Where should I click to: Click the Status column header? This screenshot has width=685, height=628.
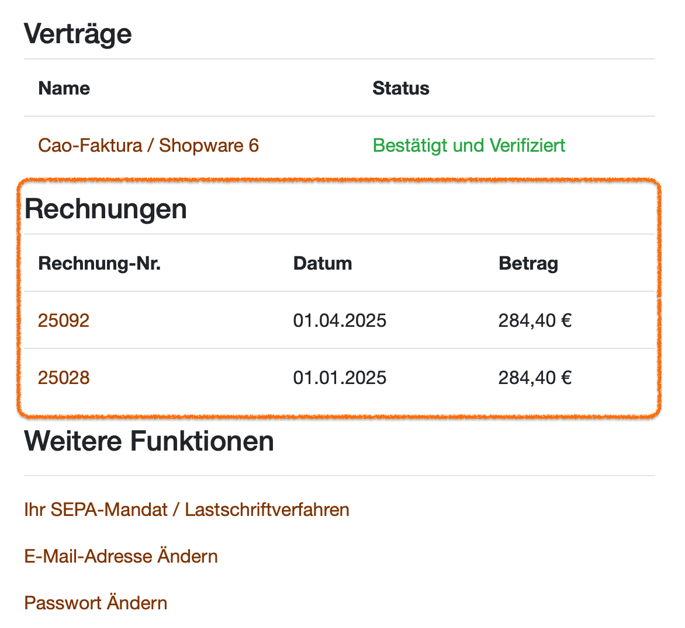coord(401,89)
